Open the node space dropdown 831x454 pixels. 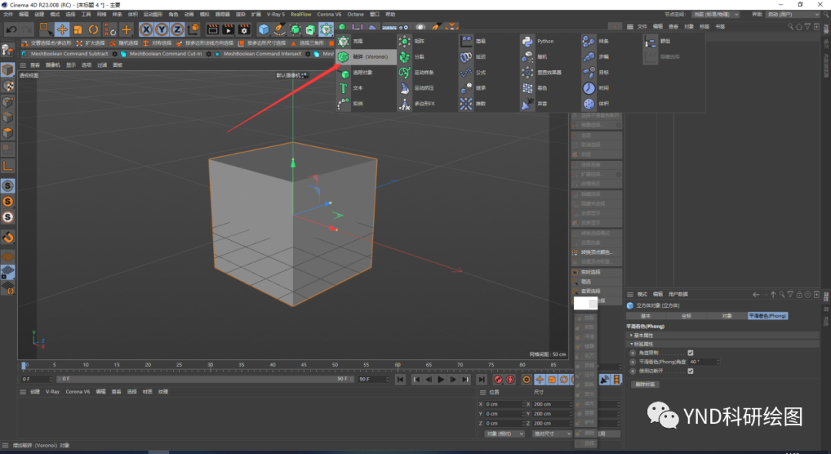tap(717, 15)
